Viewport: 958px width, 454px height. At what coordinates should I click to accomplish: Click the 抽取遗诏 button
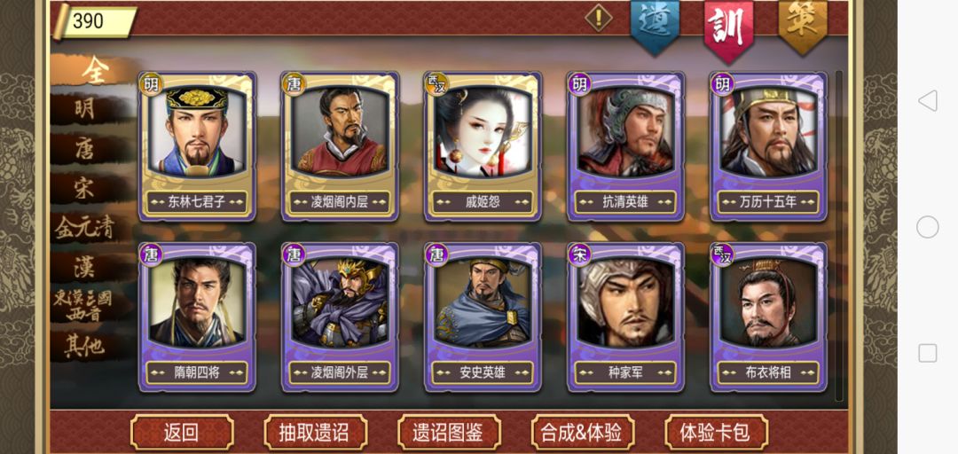pyautogui.click(x=315, y=433)
